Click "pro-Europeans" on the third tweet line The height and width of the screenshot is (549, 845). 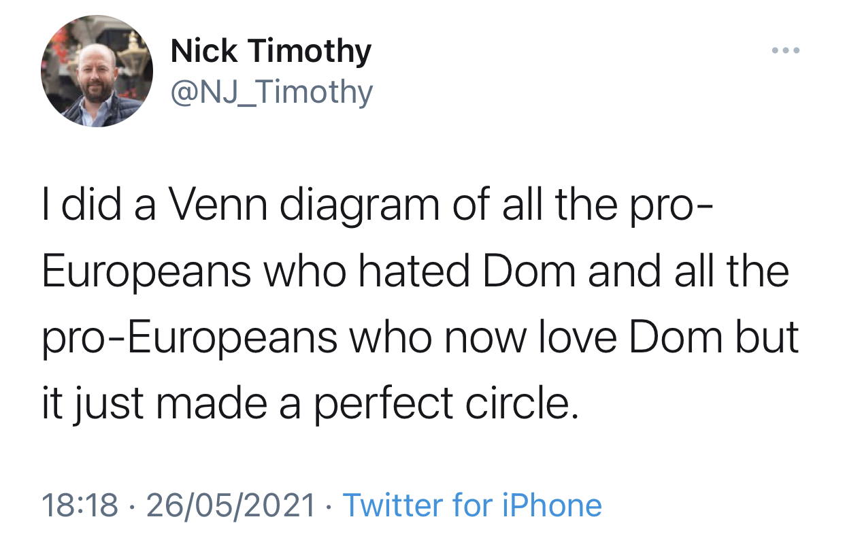[x=190, y=337]
